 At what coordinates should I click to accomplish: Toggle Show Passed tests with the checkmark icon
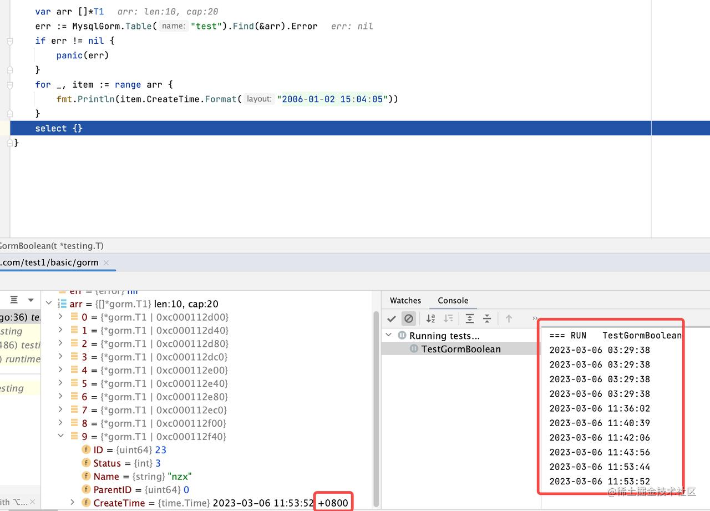[392, 318]
